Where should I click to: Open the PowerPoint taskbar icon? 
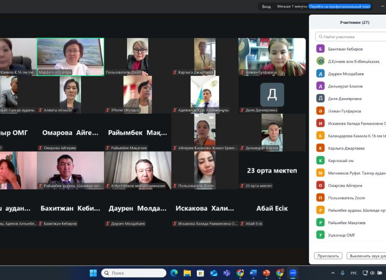[x=266, y=273]
